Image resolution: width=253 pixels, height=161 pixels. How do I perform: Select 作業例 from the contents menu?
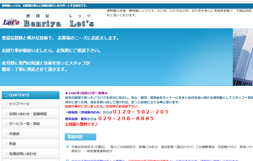[x=15, y=134]
